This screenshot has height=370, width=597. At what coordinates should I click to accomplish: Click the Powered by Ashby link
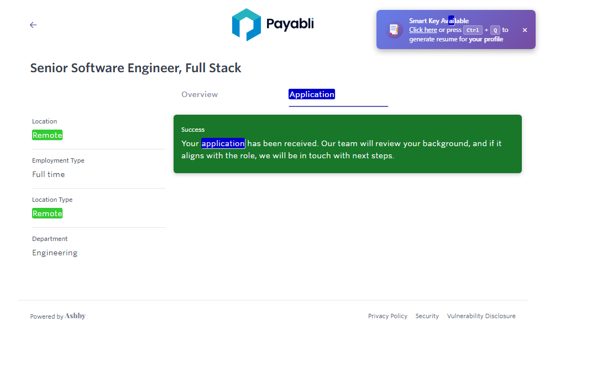pos(58,316)
